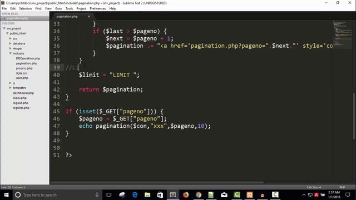The image size is (356, 200).
Task: Open pagination.php under the includes folder
Action: click(27, 63)
